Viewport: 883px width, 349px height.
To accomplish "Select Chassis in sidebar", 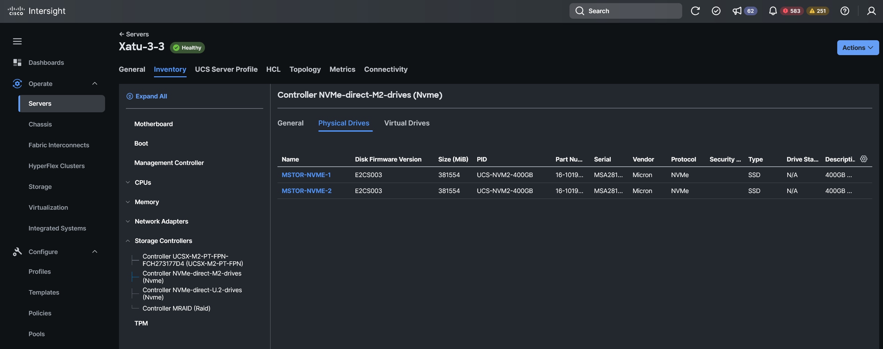I will tap(40, 124).
